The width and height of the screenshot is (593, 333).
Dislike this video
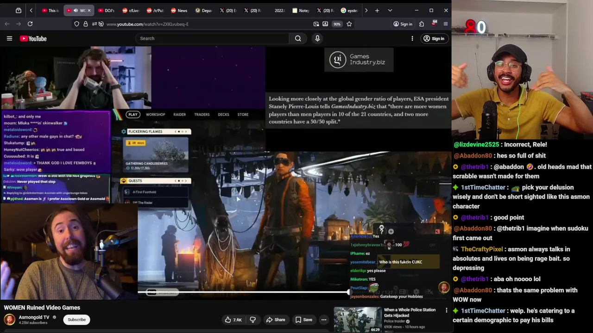tap(252, 320)
